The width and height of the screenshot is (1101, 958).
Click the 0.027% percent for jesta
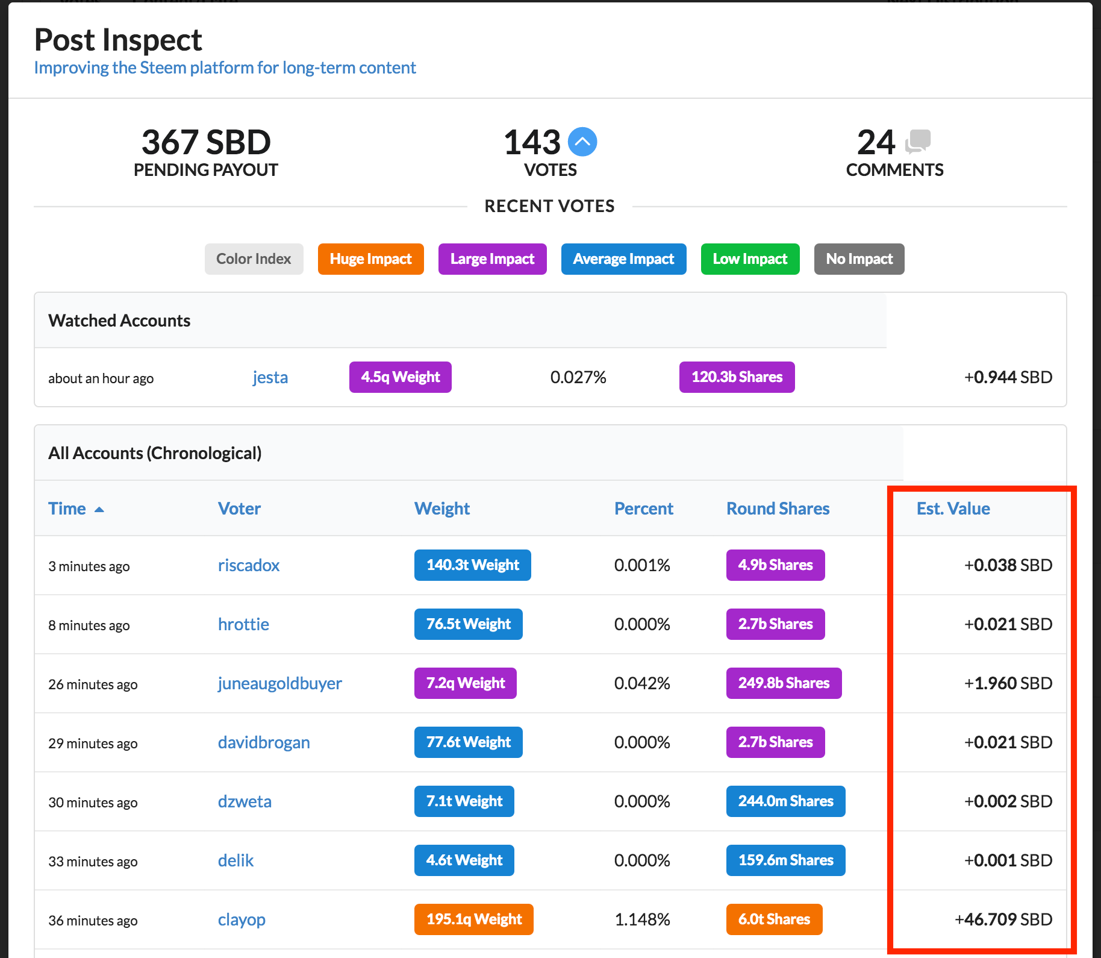pyautogui.click(x=578, y=377)
